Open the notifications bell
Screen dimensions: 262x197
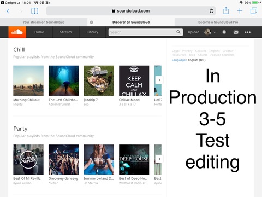(224, 32)
